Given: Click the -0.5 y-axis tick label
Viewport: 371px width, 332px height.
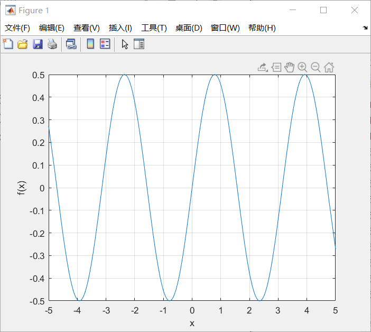Looking at the screenshot, I should coord(37,301).
